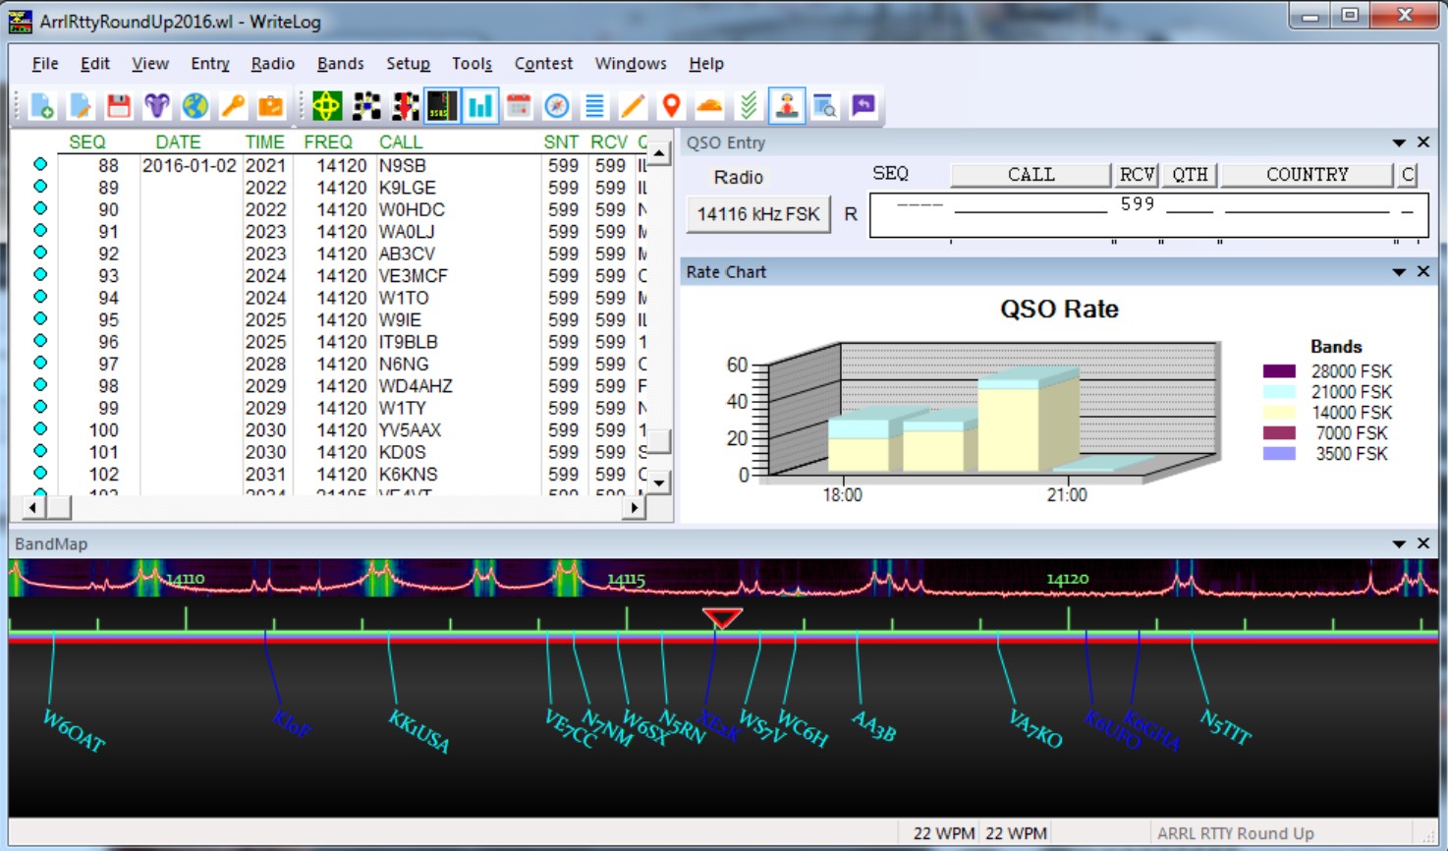Toggle the blue bar chart rate icon
The height and width of the screenshot is (851, 1448).
[x=480, y=106]
